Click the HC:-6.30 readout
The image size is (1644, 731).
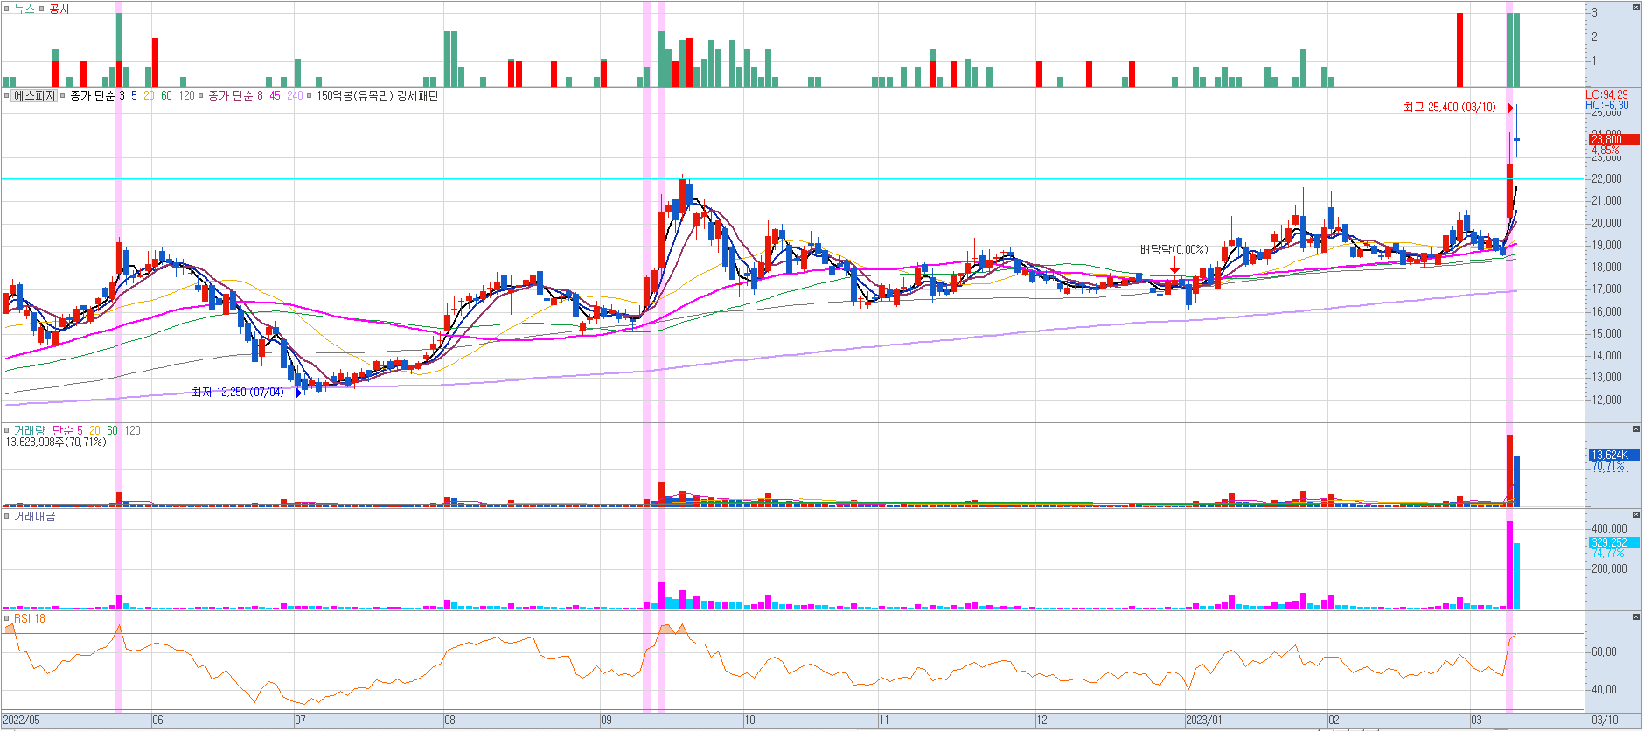click(x=1607, y=105)
